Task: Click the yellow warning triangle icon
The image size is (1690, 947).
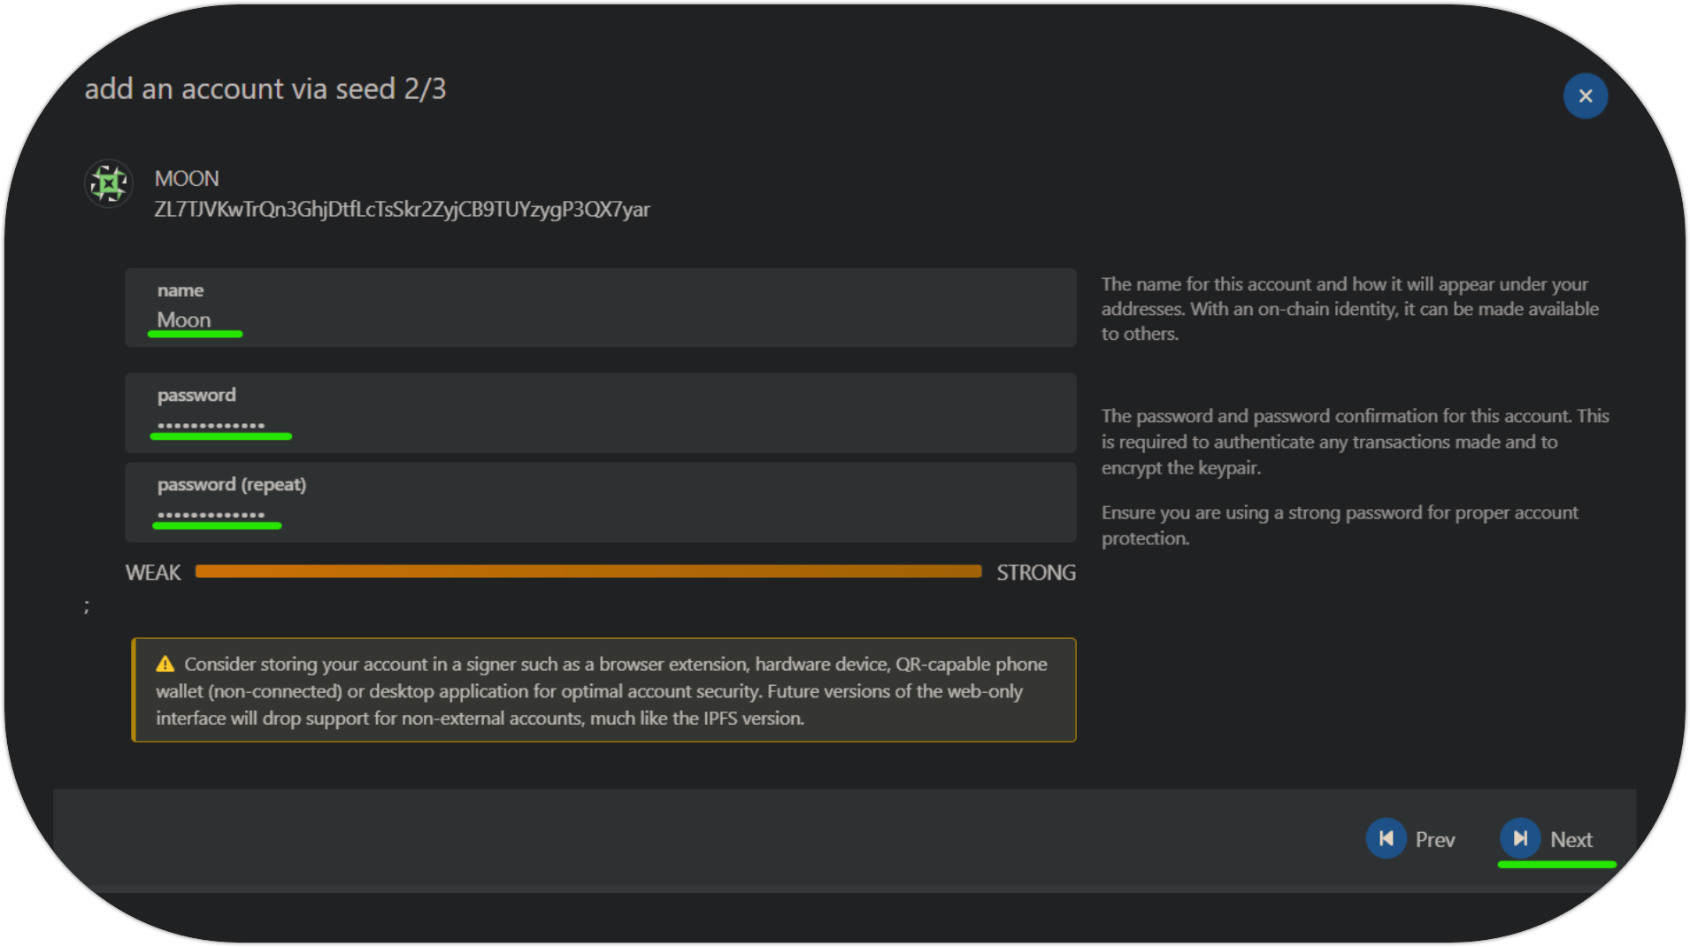Action: pos(165,664)
